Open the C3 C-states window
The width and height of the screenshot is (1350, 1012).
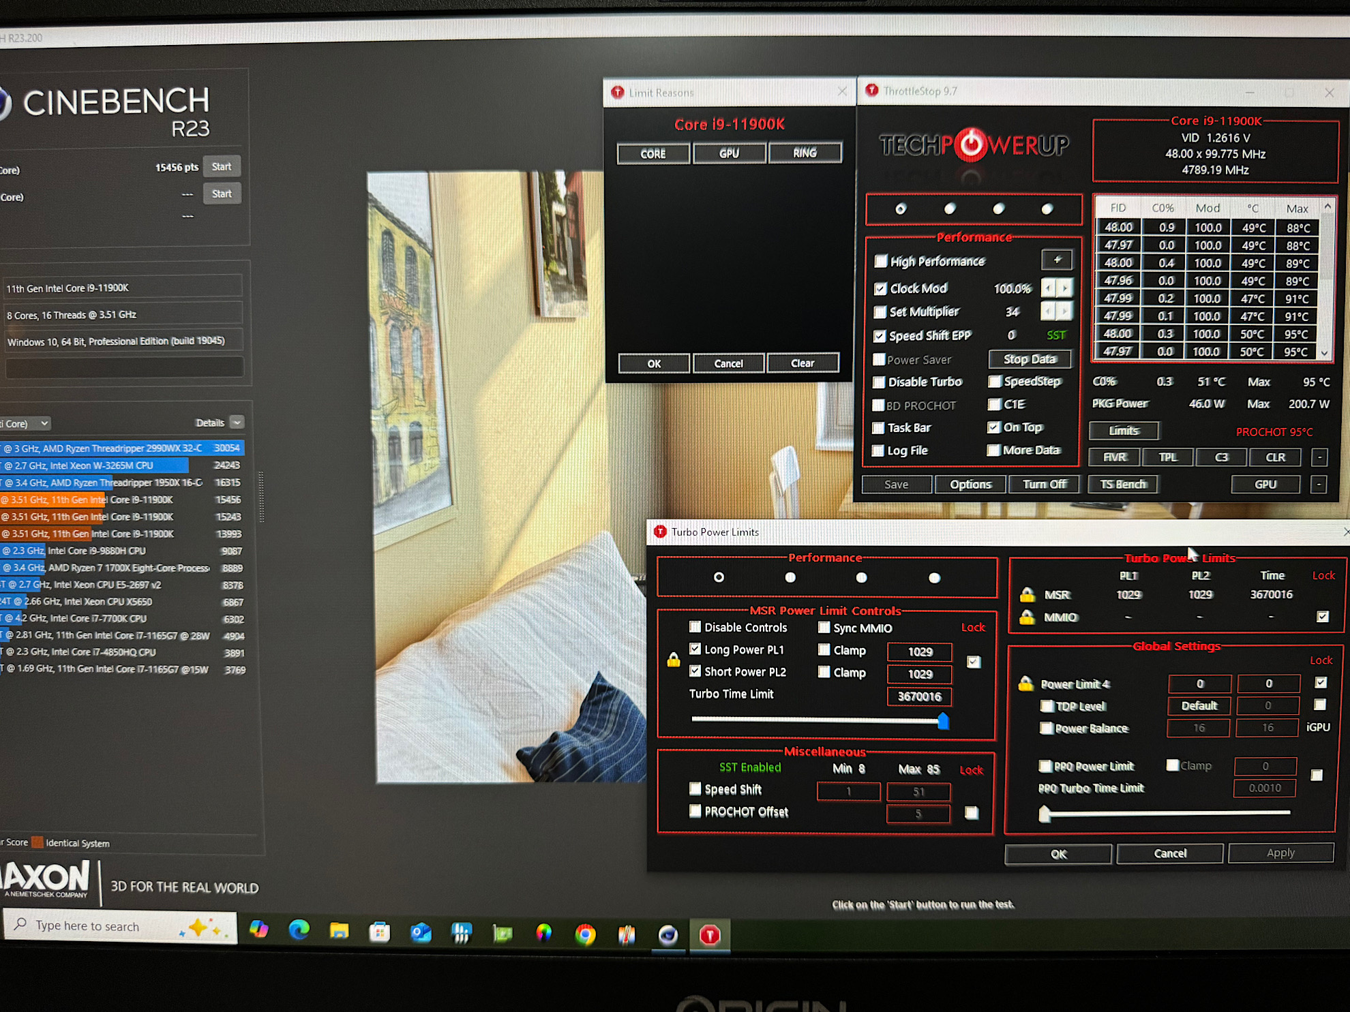1221,457
